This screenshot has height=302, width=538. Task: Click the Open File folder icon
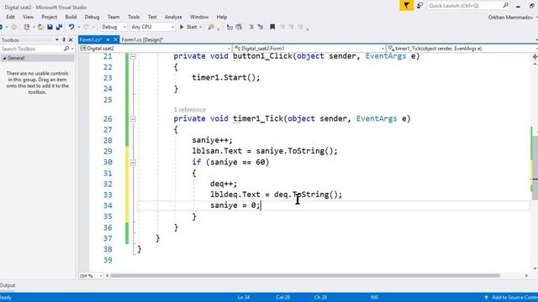(x=40, y=27)
